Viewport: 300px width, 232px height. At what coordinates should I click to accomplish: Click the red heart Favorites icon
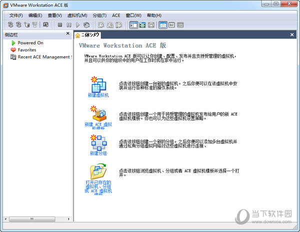13,50
